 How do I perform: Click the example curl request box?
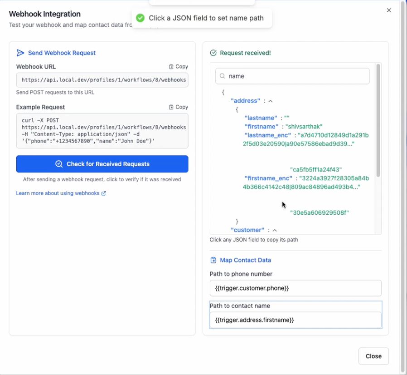pyautogui.click(x=102, y=131)
